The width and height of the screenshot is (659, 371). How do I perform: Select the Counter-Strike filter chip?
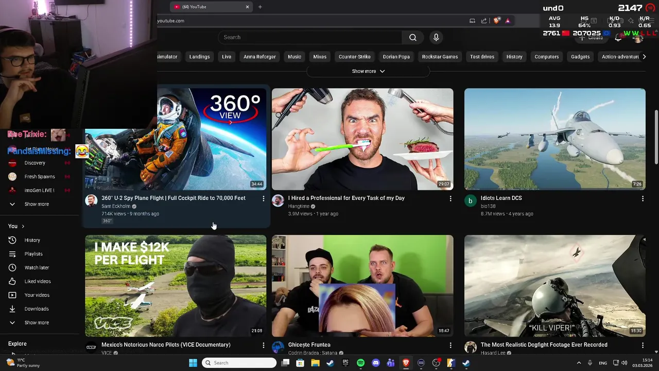click(354, 57)
